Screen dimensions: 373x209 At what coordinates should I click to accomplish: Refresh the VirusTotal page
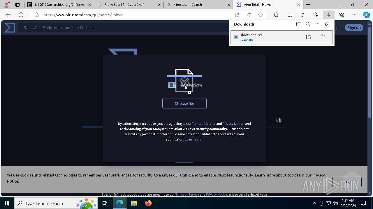point(21,15)
